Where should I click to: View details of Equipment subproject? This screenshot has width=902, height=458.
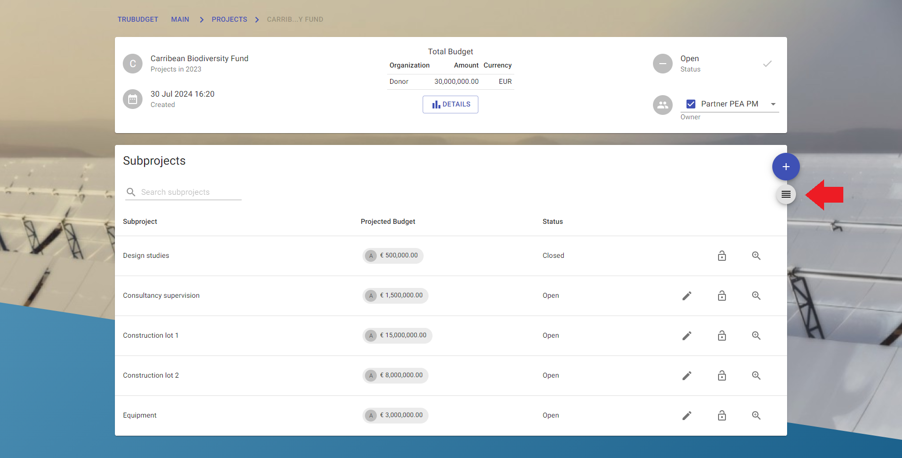[x=756, y=416]
